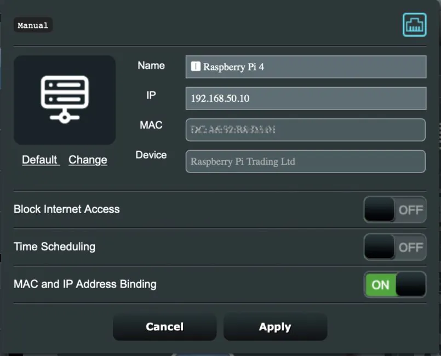Viewport: 441px width, 356px height.
Task: Toggle Block Internet Access switch
Action: (x=395, y=210)
